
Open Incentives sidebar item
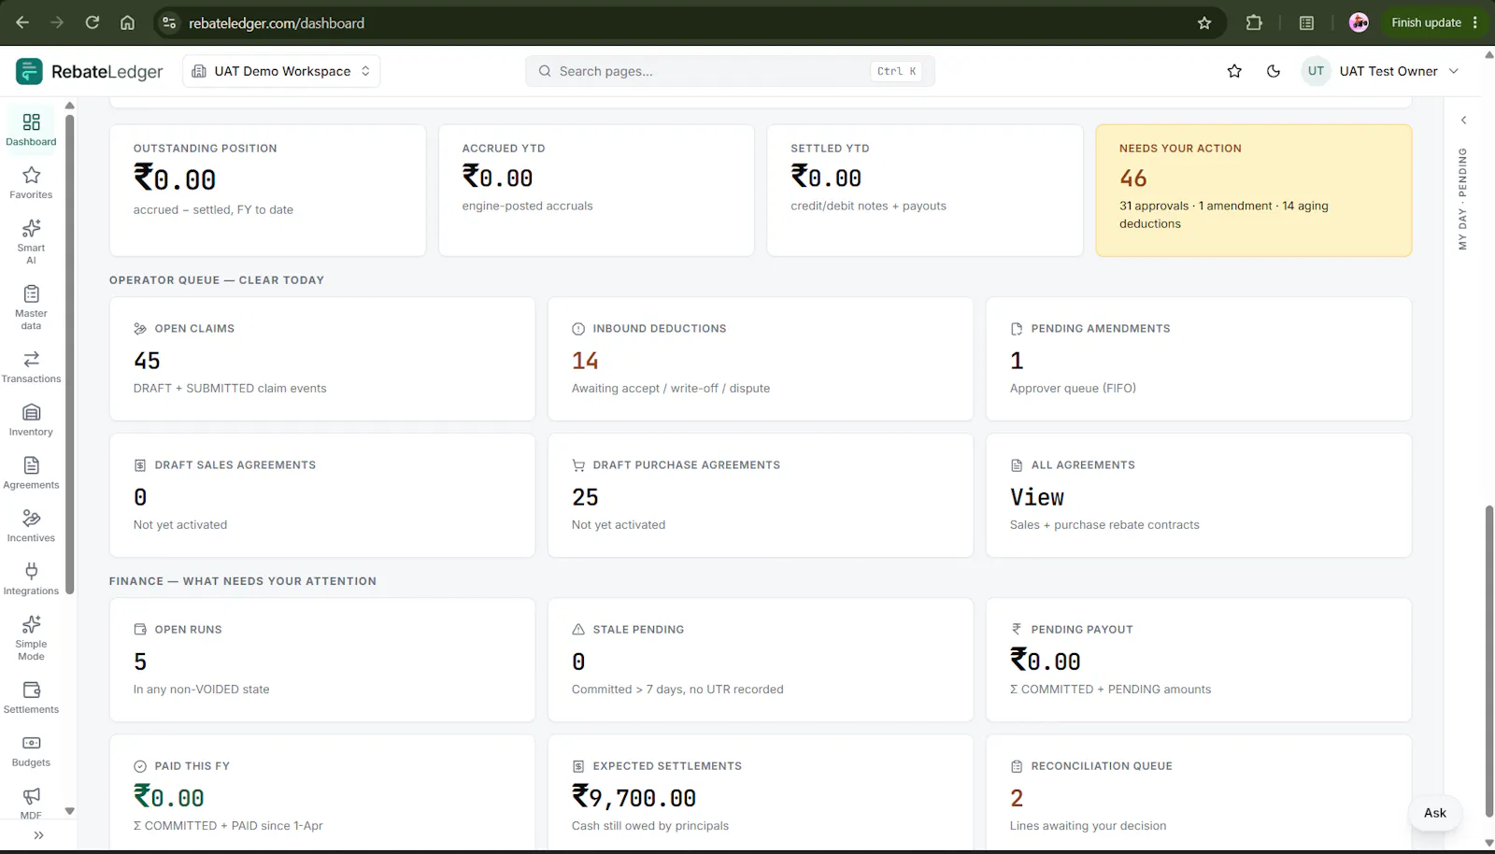[31, 525]
